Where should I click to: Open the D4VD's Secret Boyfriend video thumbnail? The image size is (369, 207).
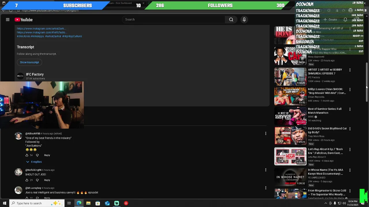290,135
